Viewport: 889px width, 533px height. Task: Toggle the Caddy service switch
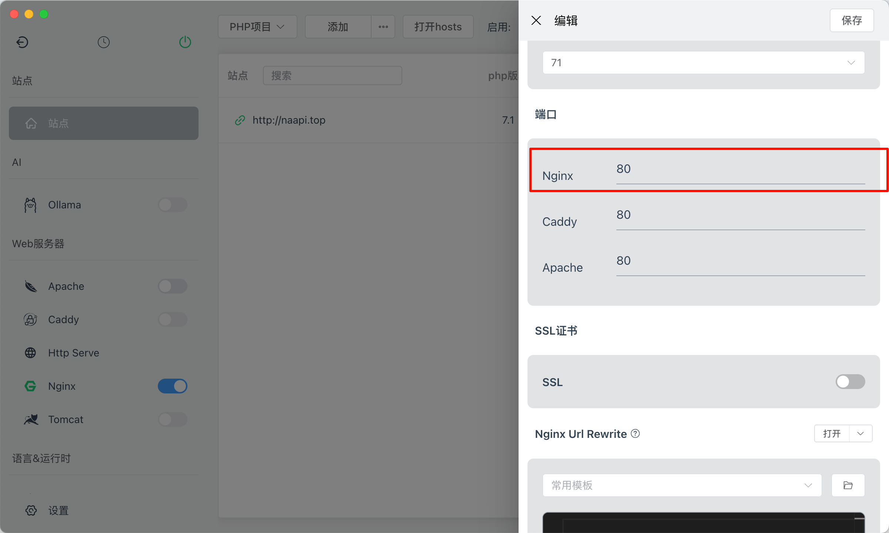[173, 319]
